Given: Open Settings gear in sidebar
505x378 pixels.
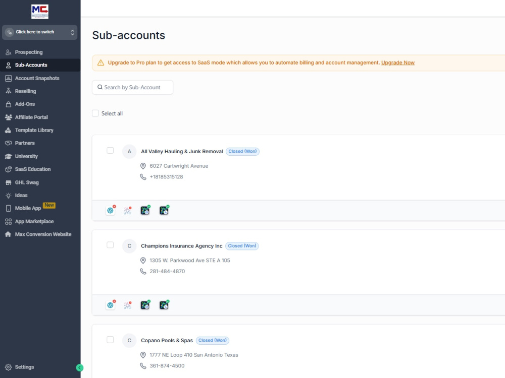Looking at the screenshot, I should (x=9, y=367).
